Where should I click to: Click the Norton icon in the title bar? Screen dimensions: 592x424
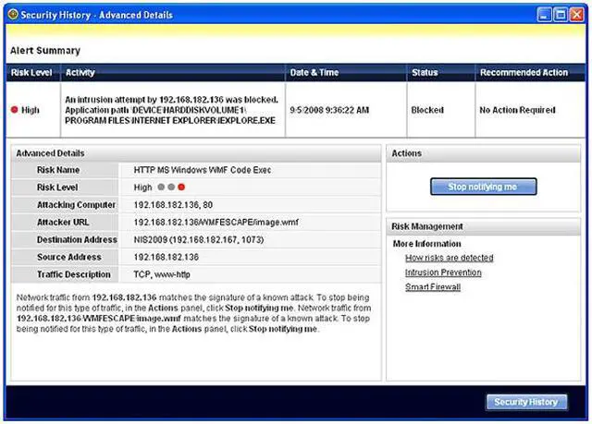(x=14, y=15)
